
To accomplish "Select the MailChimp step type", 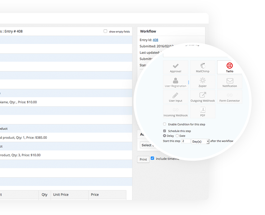I will point(203,67).
